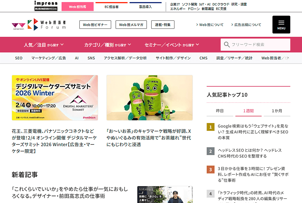The width and height of the screenshot is (302, 203).
Task: Open the ドローン header link
Action: pyautogui.click(x=194, y=9)
